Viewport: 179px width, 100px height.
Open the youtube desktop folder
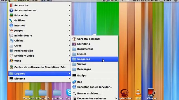pos(57,93)
